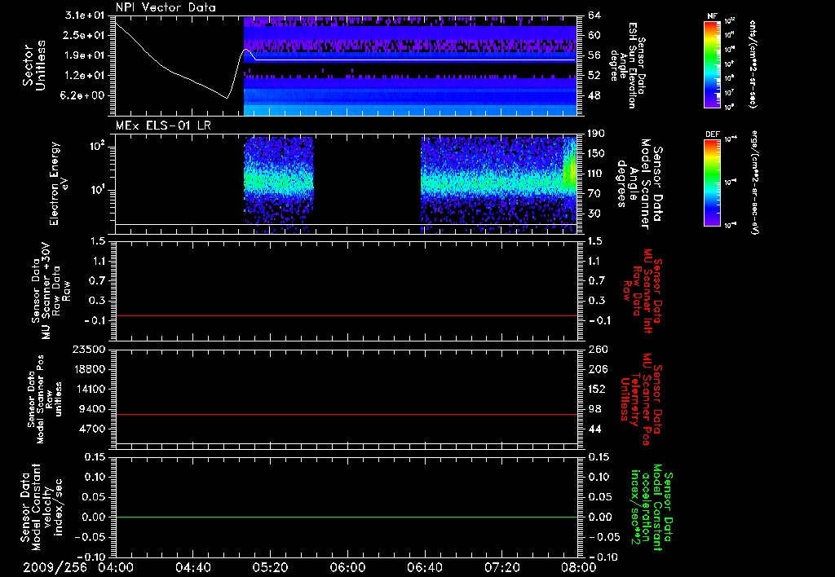This screenshot has width=835, height=577.
Task: Click the '06:40' time axis label
Action: point(425,567)
